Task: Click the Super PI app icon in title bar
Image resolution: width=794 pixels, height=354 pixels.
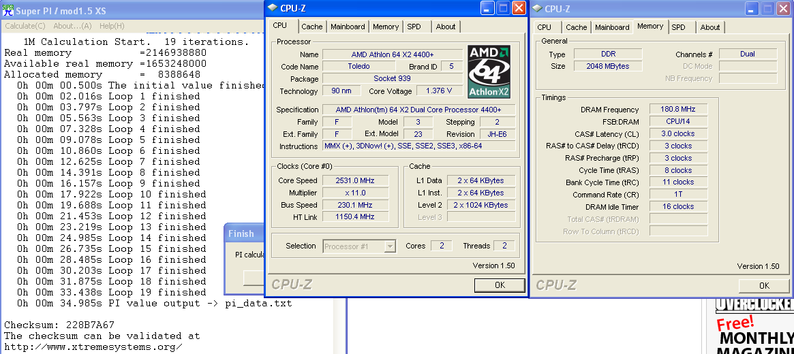Action: pos(8,10)
